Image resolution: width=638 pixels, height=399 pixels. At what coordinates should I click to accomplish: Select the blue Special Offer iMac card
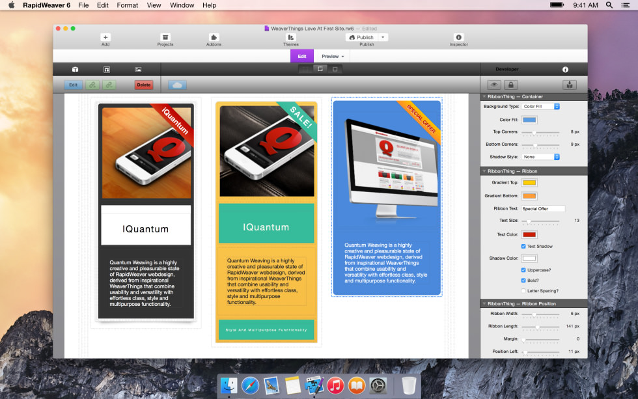pos(387,197)
